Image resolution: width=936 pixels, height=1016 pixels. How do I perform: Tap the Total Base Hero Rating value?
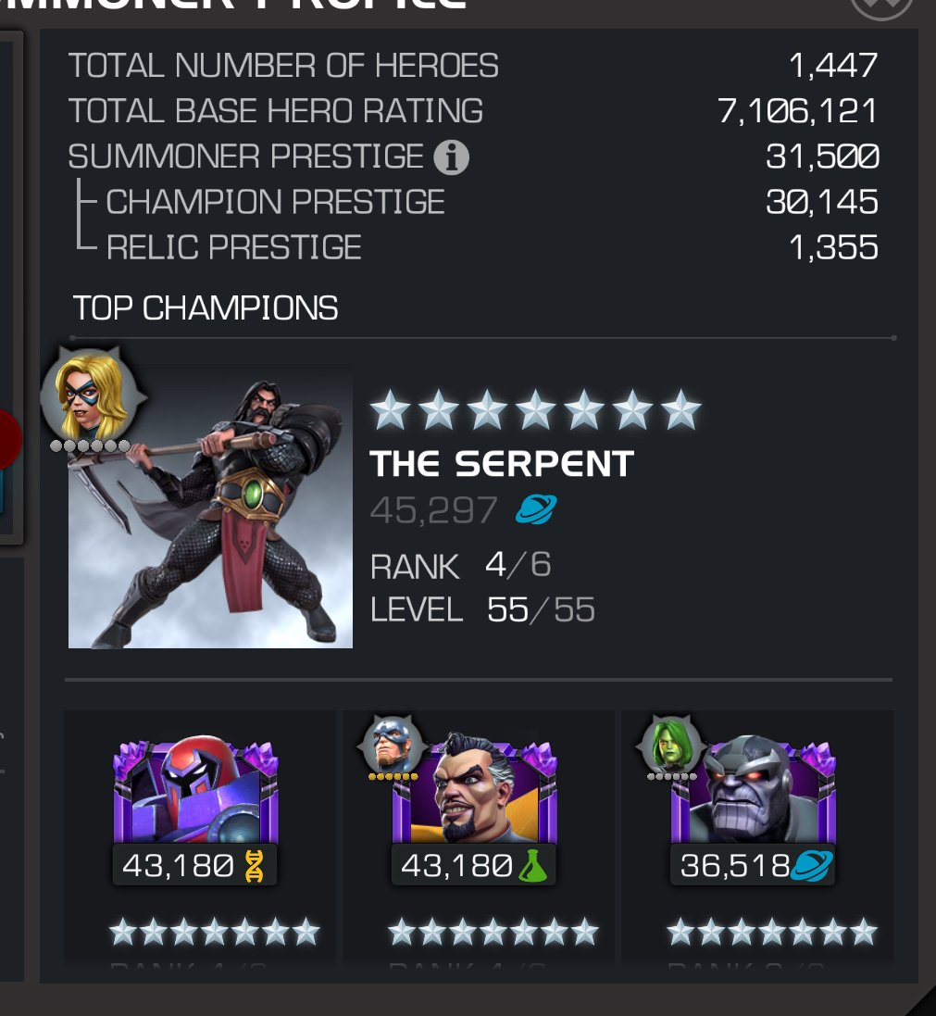point(797,111)
